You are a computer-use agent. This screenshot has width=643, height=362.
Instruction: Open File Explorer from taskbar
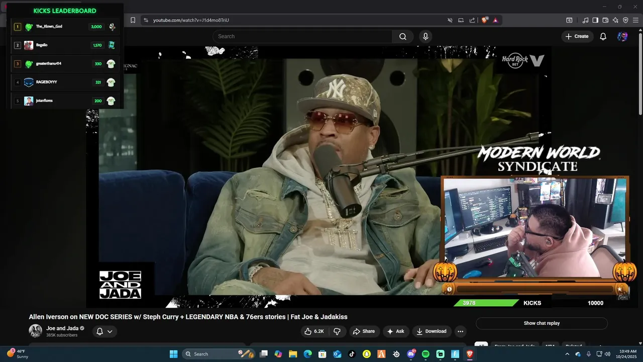(x=293, y=354)
